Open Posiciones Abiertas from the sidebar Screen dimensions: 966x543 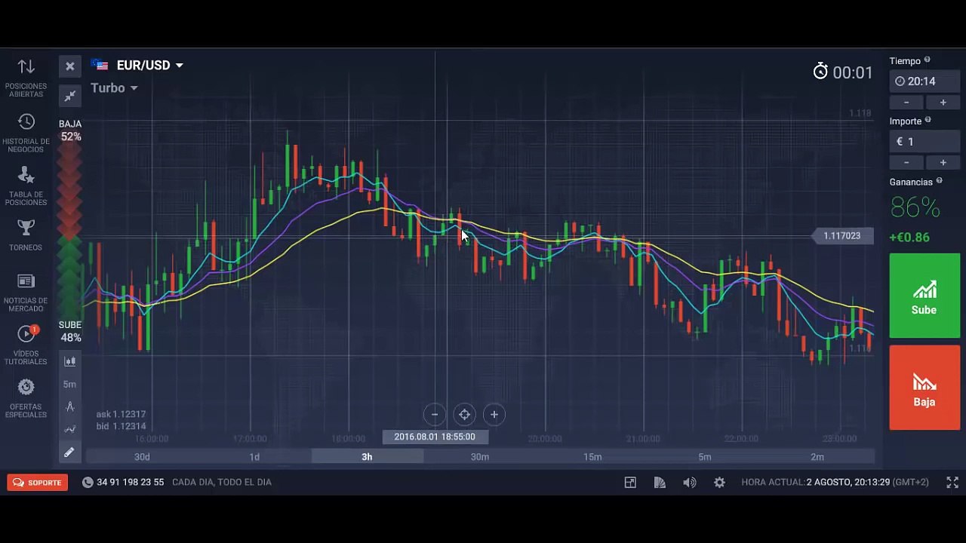(x=26, y=78)
